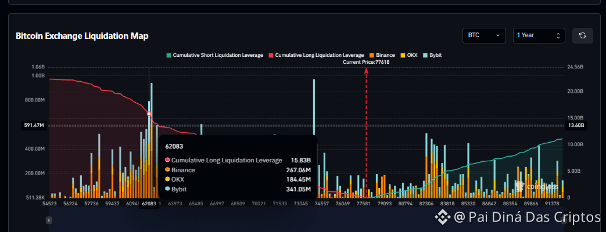The width and height of the screenshot is (606, 232).
Task: Click the highlighted point on red cumulative line
Action: (149, 114)
